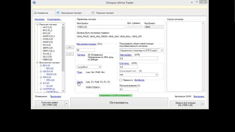Viewport: 235px width, 132px height.
Task: Click the Снять все заявки button
Action: (50, 103)
